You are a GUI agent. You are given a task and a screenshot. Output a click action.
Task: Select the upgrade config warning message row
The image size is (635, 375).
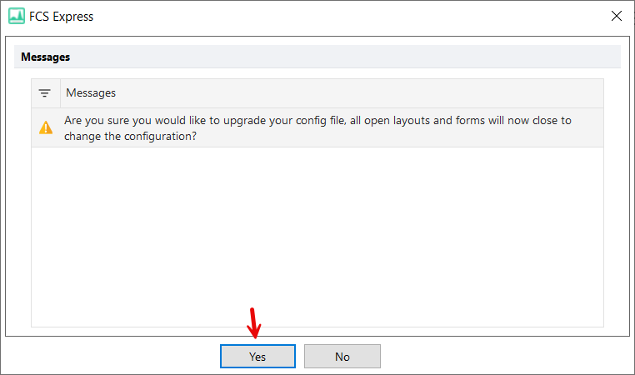[x=317, y=127]
